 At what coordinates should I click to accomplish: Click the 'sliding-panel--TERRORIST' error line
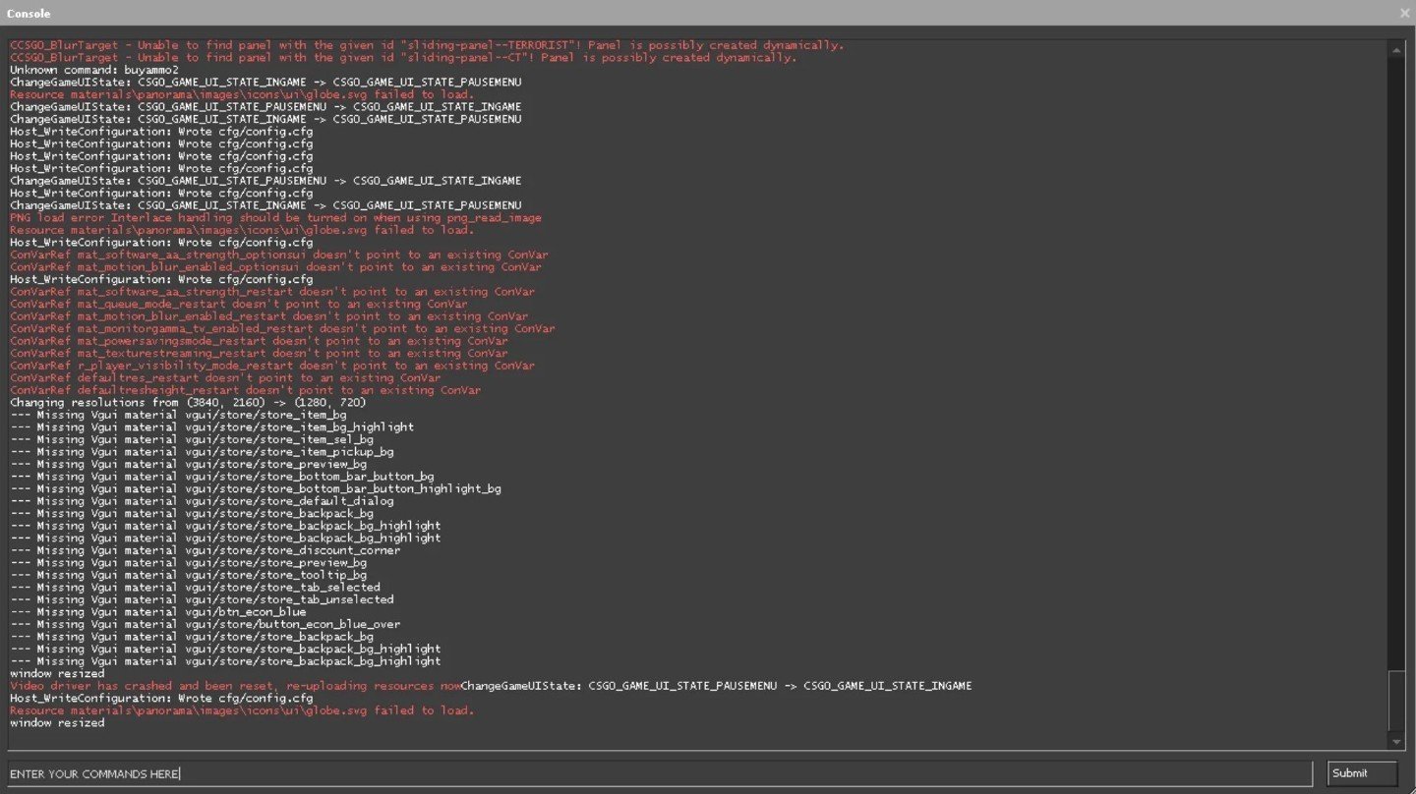tap(427, 45)
